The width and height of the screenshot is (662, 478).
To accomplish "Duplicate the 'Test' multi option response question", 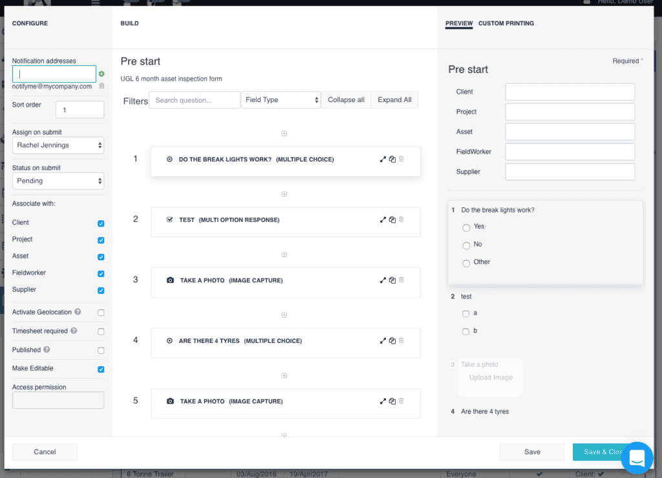I will point(392,220).
